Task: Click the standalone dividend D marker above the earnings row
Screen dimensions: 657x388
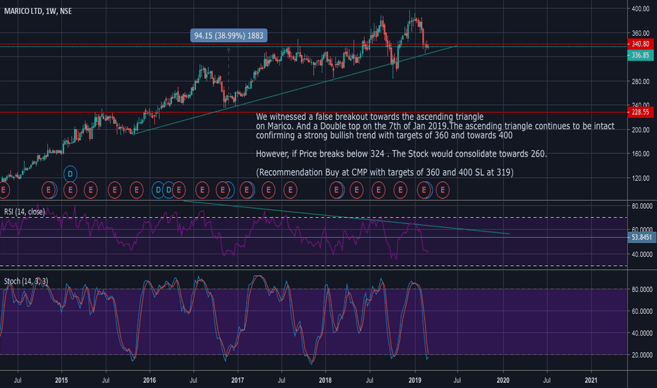Action: pos(70,174)
